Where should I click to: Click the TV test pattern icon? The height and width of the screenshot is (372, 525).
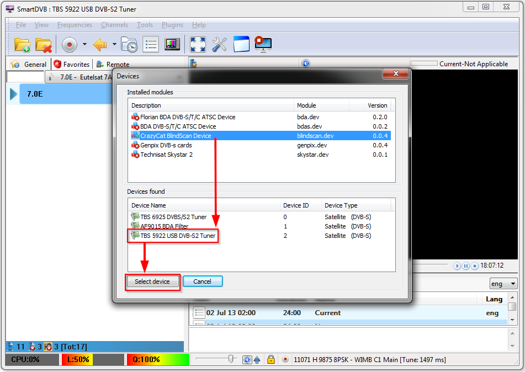[x=172, y=44]
